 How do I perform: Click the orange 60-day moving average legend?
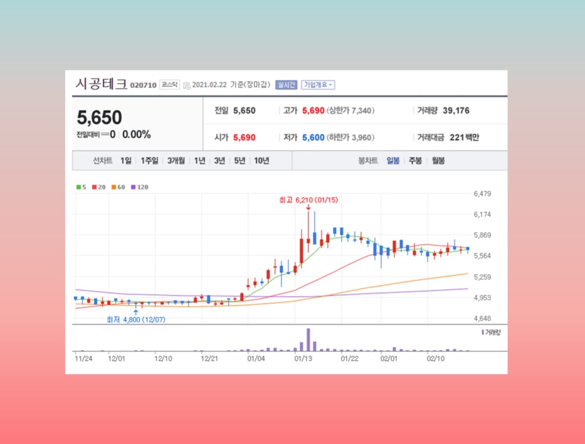click(x=119, y=188)
